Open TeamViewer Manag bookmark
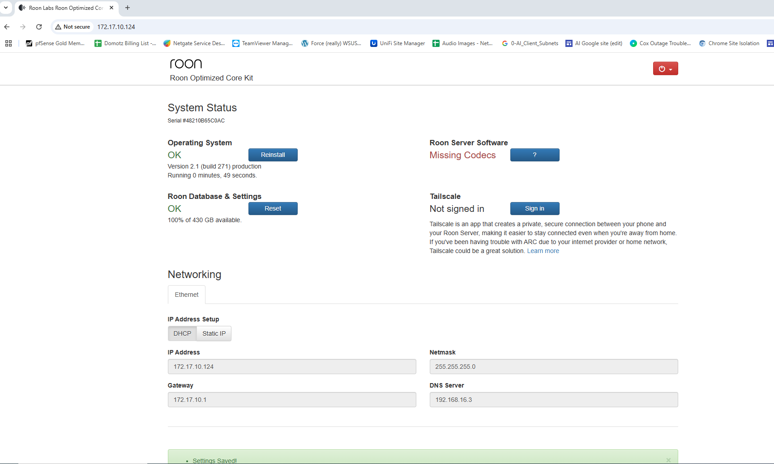Viewport: 774px width, 464px height. pyautogui.click(x=262, y=43)
